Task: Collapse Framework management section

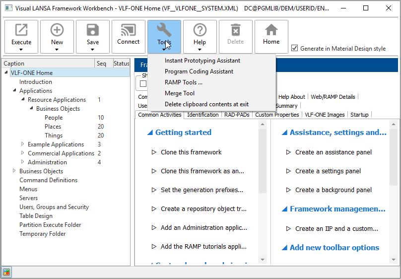Action: tap(284, 209)
